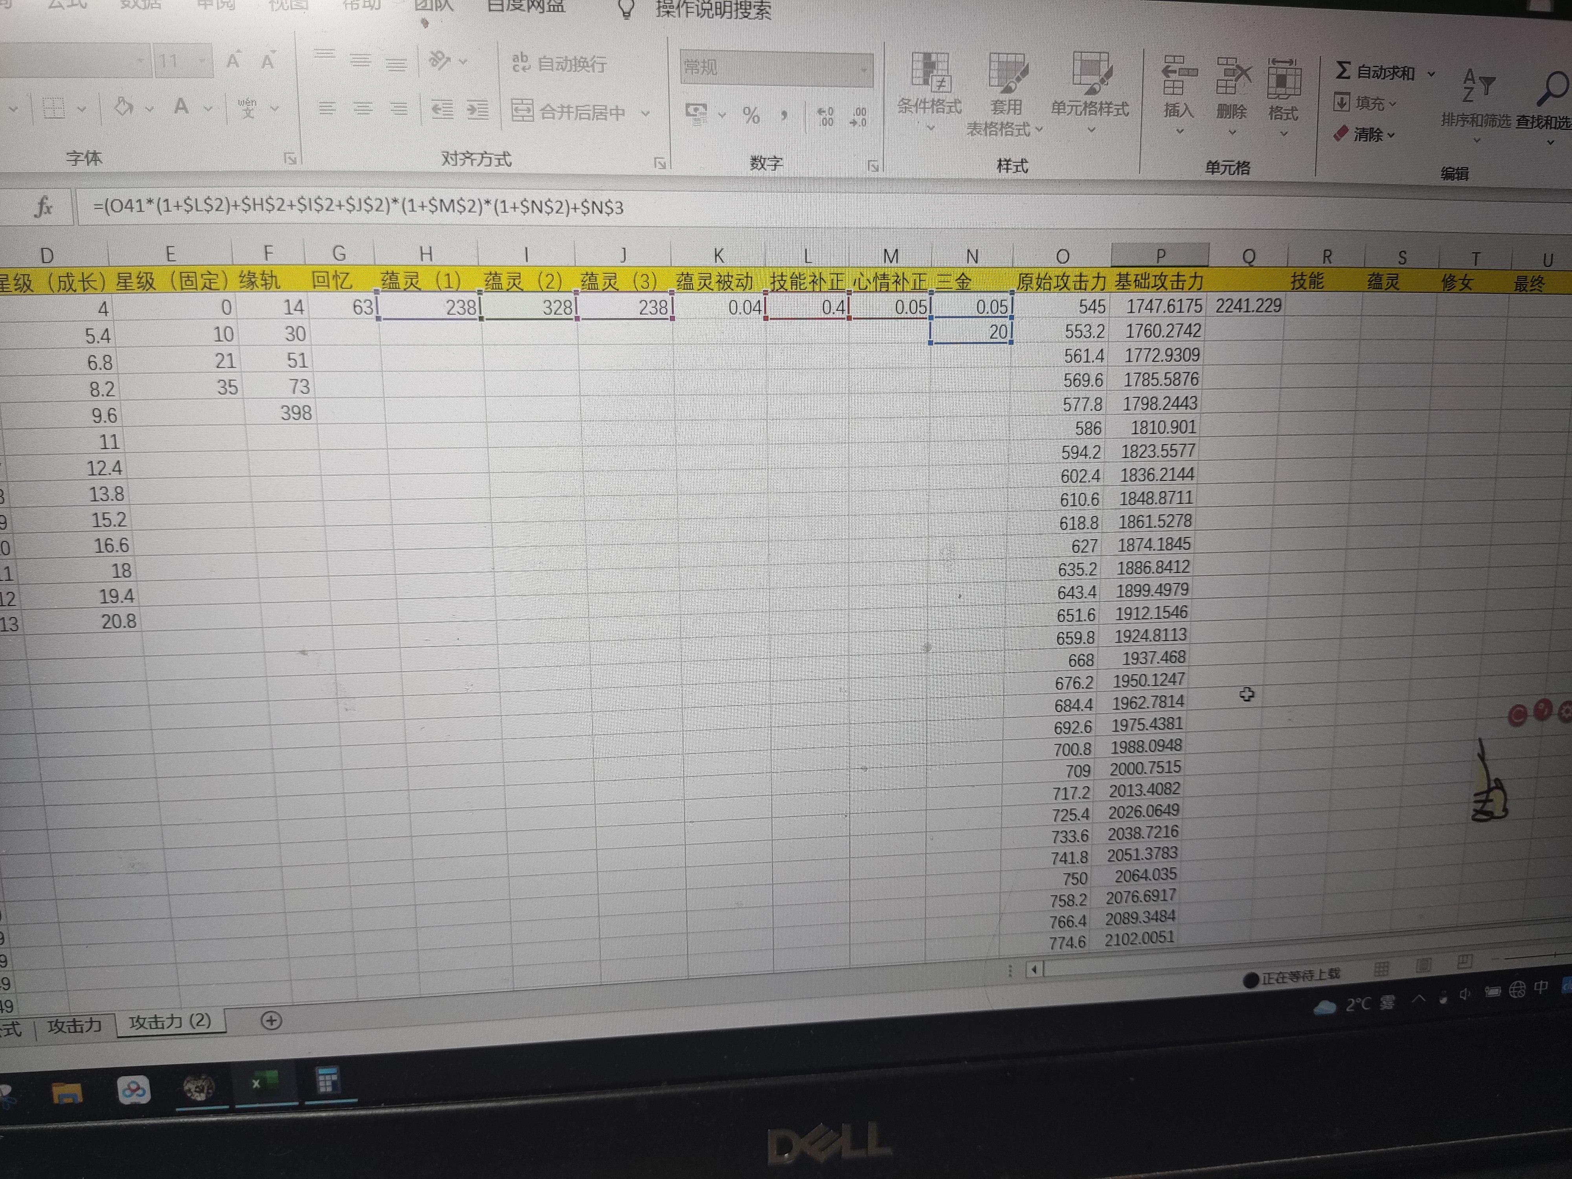Image resolution: width=1572 pixels, height=1179 pixels.
Task: Click the increase decimal icon
Action: tap(825, 117)
